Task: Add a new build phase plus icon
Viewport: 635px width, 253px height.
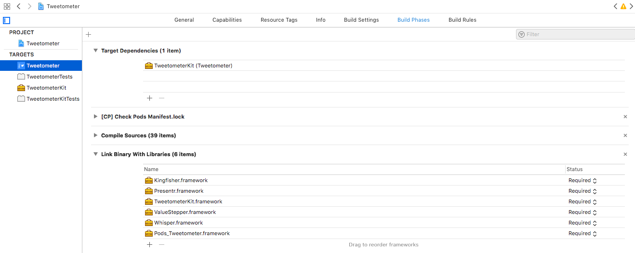Action: point(88,34)
